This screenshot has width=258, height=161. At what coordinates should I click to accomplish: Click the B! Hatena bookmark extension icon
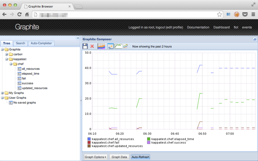(x=228, y=14)
